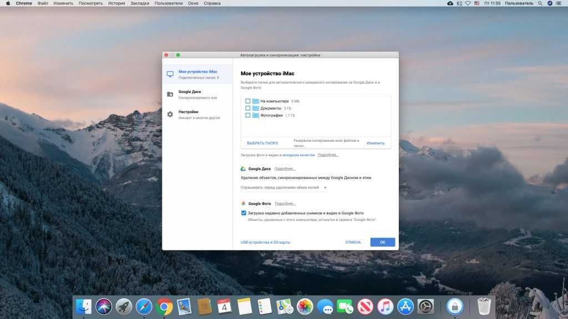Open Chrome from the dock
This screenshot has width=568, height=319.
[x=164, y=306]
